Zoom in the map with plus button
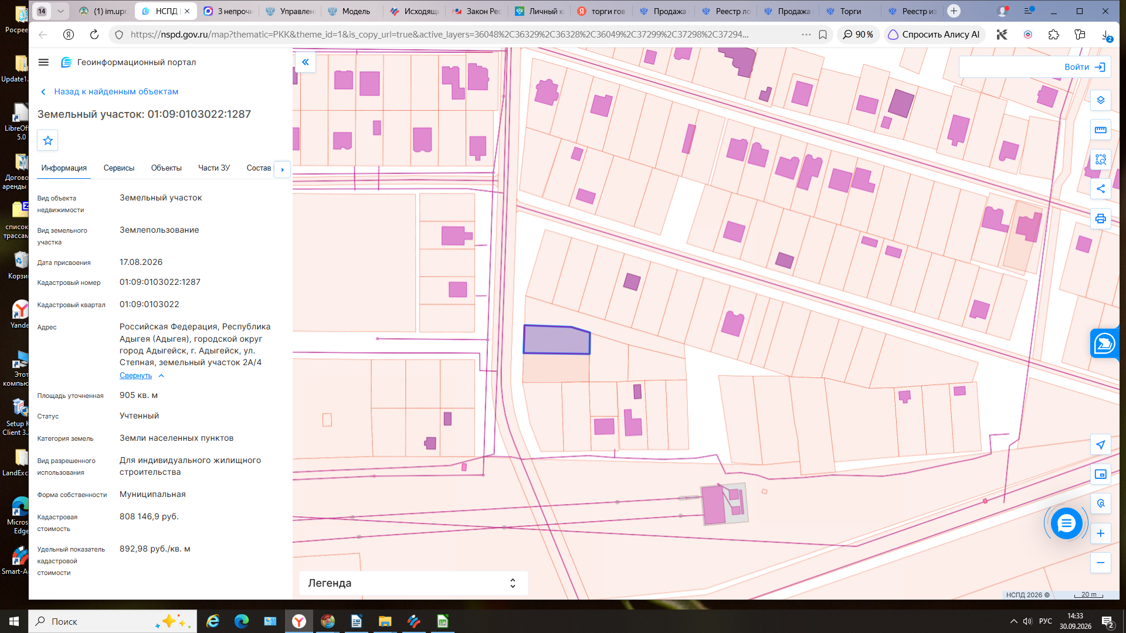This screenshot has width=1126, height=633. click(1101, 533)
